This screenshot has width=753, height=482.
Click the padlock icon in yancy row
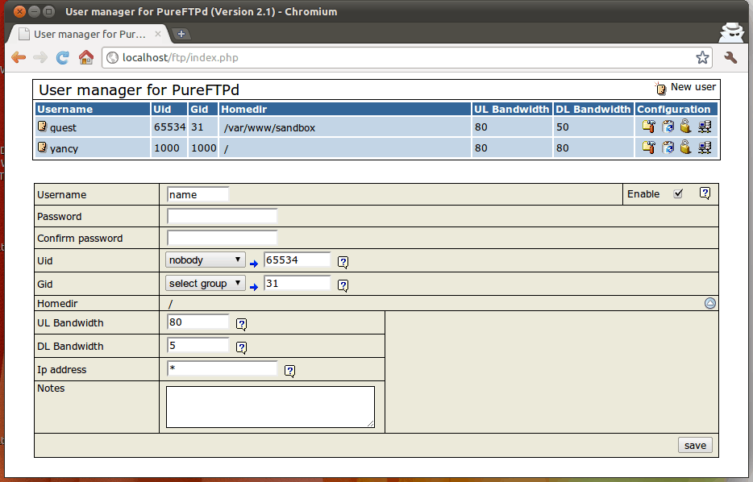coord(686,147)
